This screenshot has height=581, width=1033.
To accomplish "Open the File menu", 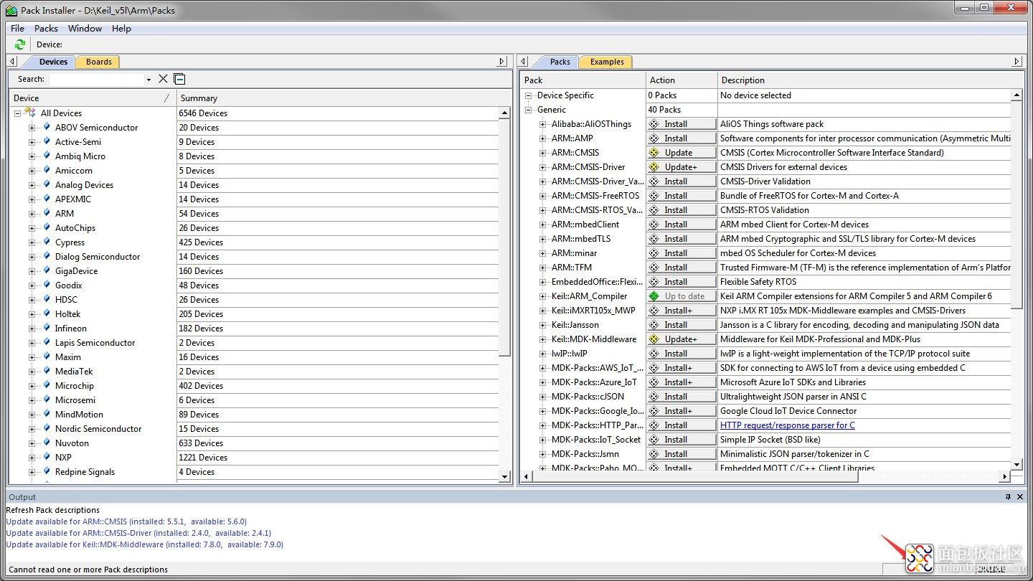I will (17, 29).
